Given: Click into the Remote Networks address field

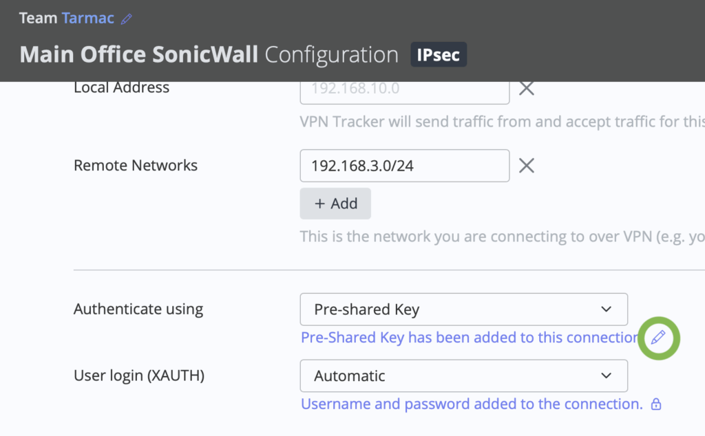Looking at the screenshot, I should [x=404, y=166].
